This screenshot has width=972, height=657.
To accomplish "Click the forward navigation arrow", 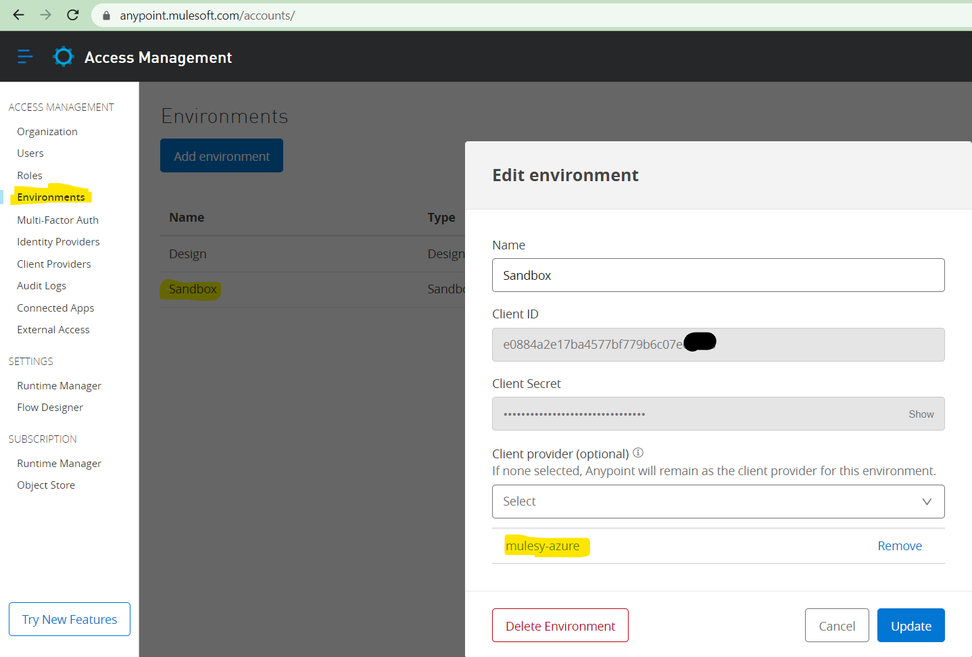I will (x=45, y=15).
